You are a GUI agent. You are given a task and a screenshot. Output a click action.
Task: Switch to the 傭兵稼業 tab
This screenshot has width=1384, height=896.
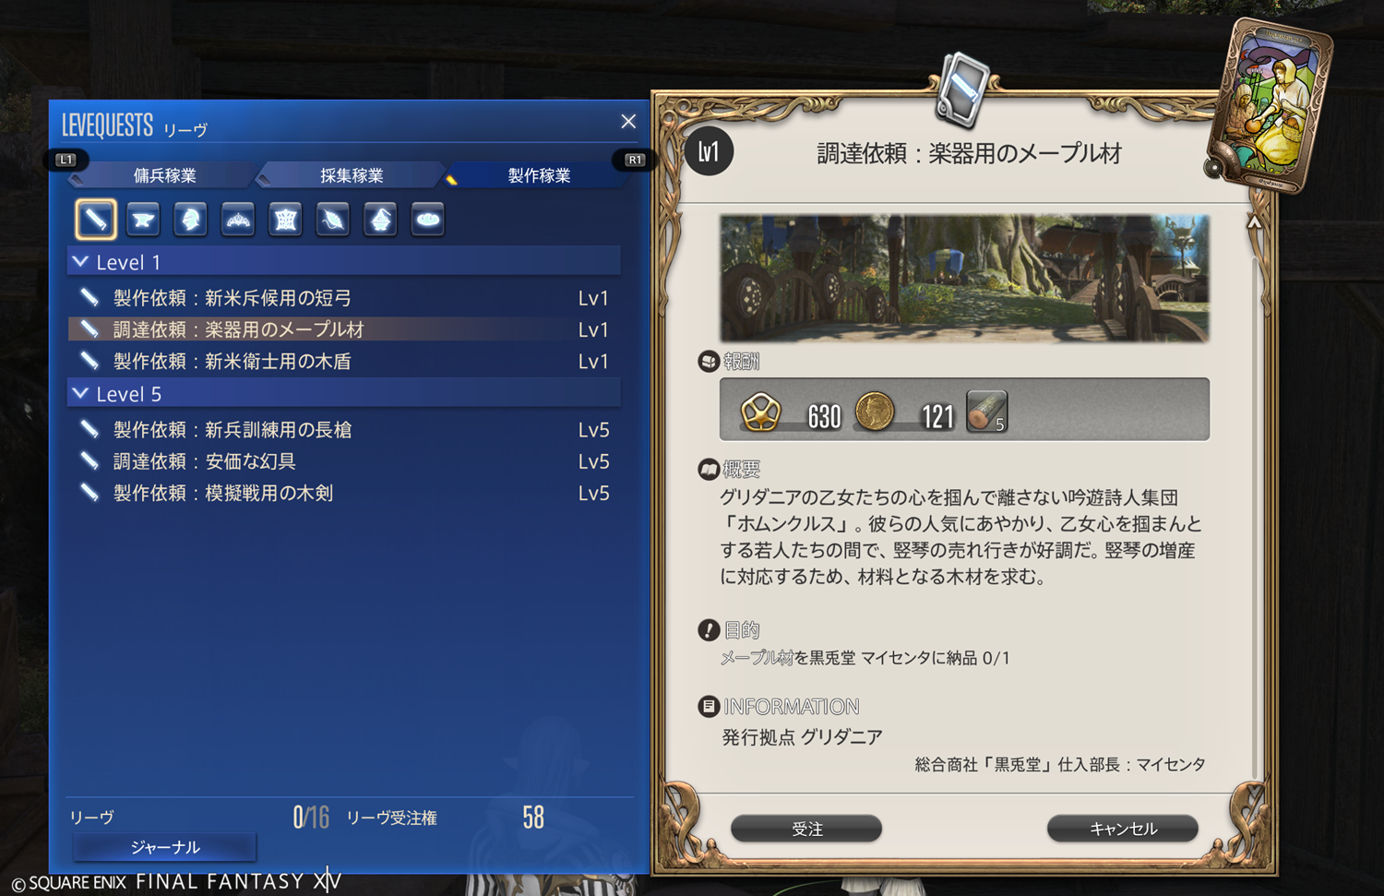click(164, 175)
